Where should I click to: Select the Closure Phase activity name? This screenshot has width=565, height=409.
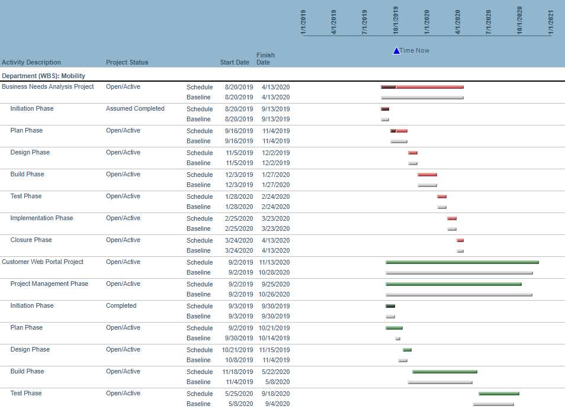[31, 240]
